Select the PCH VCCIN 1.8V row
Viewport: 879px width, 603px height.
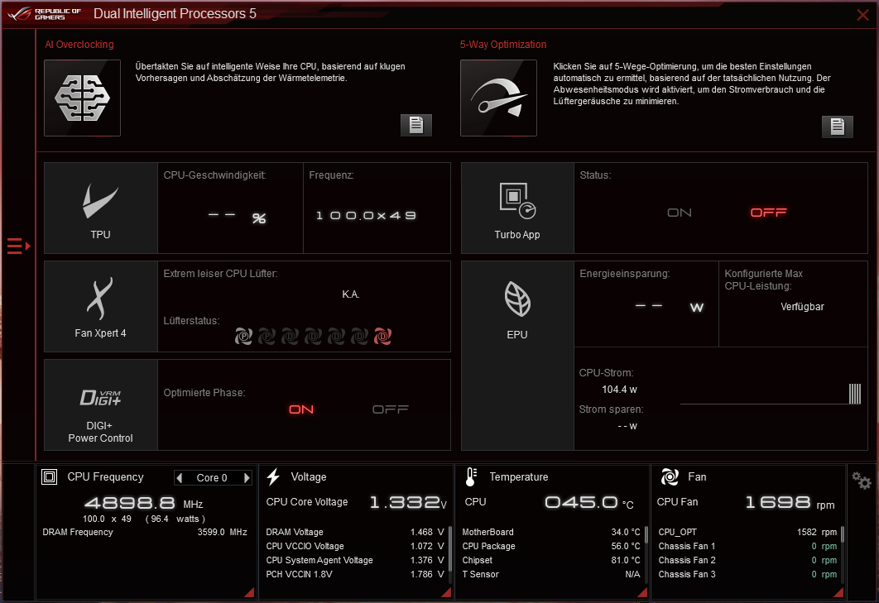355,574
